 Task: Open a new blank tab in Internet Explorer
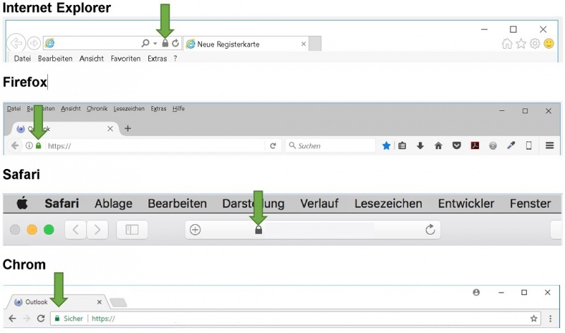pyautogui.click(x=315, y=44)
